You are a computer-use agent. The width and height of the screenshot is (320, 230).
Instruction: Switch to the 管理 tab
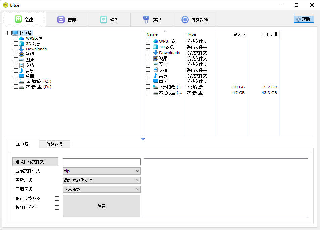(x=67, y=20)
